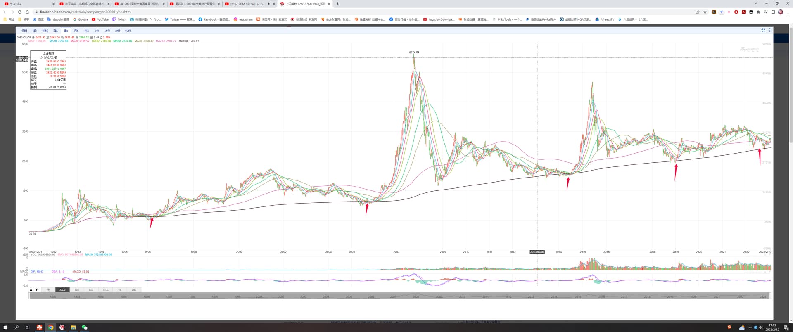This screenshot has width=793, height=332.
Task: Click the red PDF extension icon
Action: (x=743, y=12)
